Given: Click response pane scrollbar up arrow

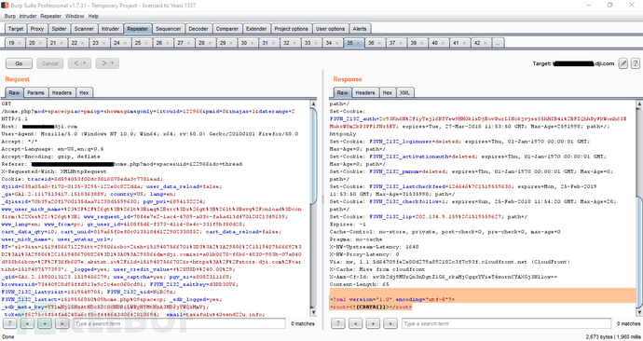Looking at the screenshot, I should point(639,103).
